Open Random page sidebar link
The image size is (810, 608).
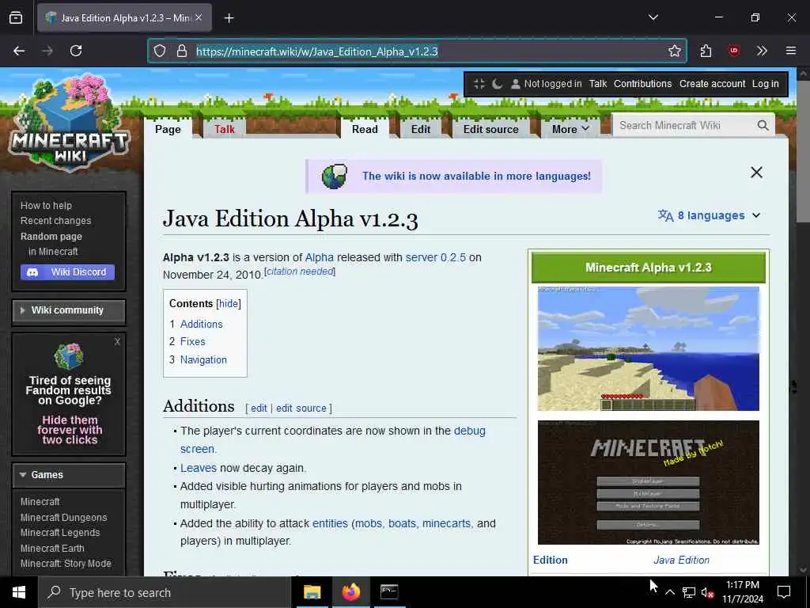click(51, 236)
